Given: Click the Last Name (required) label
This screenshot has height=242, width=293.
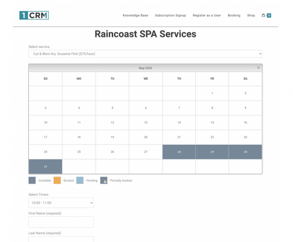Looking at the screenshot, I should tap(45, 233).
